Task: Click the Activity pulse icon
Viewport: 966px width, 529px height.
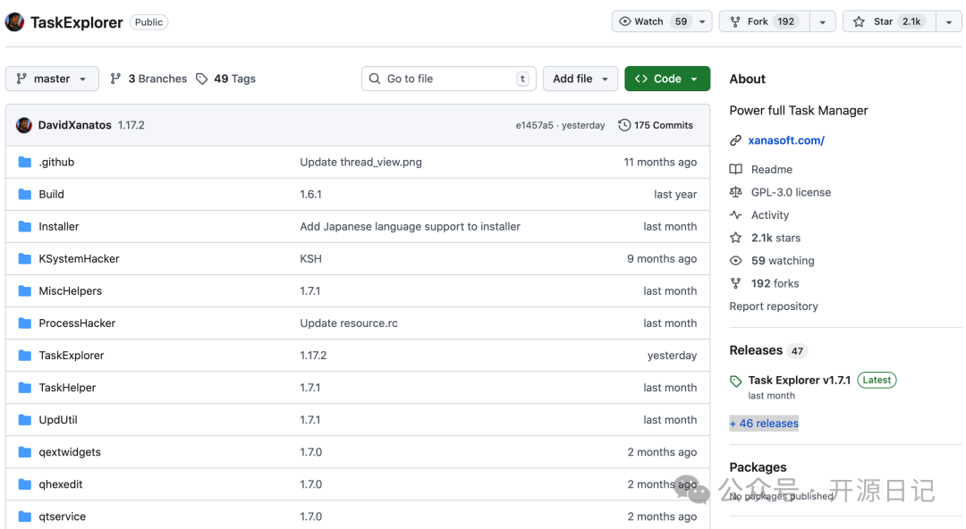Action: point(735,214)
